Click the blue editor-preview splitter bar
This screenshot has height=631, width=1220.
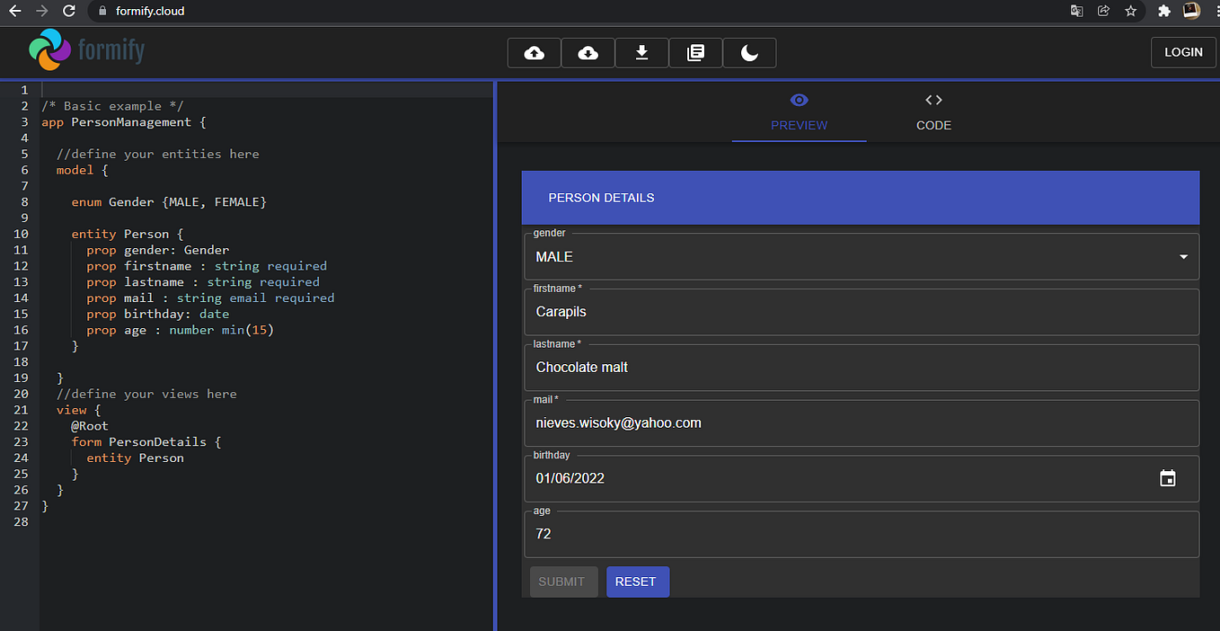(x=495, y=355)
